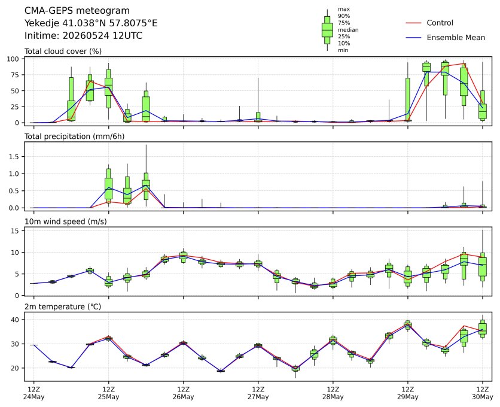
Task: Click the 12Z 30May axis tick label
Action: coord(483,393)
